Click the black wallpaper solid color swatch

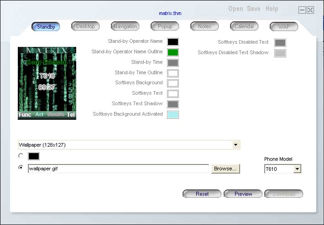tap(34, 156)
